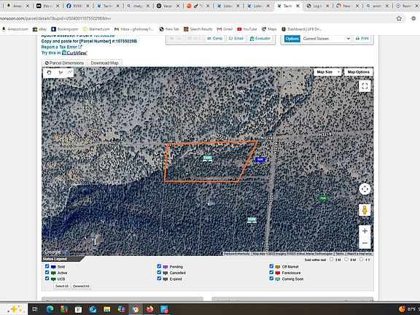This screenshot has width=420, height=315.
Task: Open eBay bookmark
Action: (x=39, y=29)
